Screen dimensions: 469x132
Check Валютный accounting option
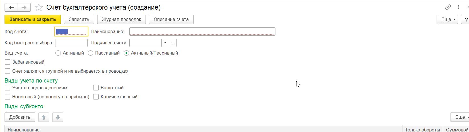click(96, 88)
